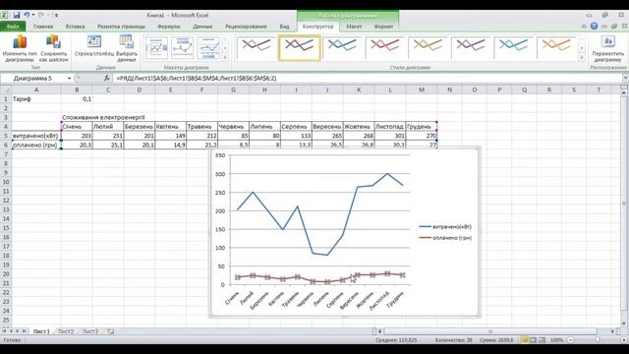
Task: Open the Главная ribbon tab
Action: pyautogui.click(x=43, y=27)
